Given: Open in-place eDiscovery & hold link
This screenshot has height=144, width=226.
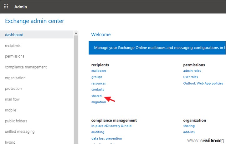Looking at the screenshot, I should pos(111,126).
